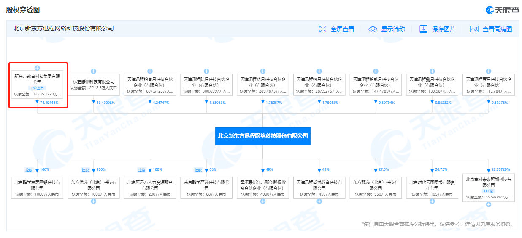Click the 74.49448% share percentage

(x=49, y=103)
